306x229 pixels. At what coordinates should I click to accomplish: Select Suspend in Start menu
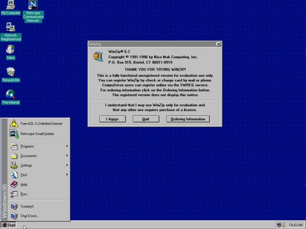39,206
